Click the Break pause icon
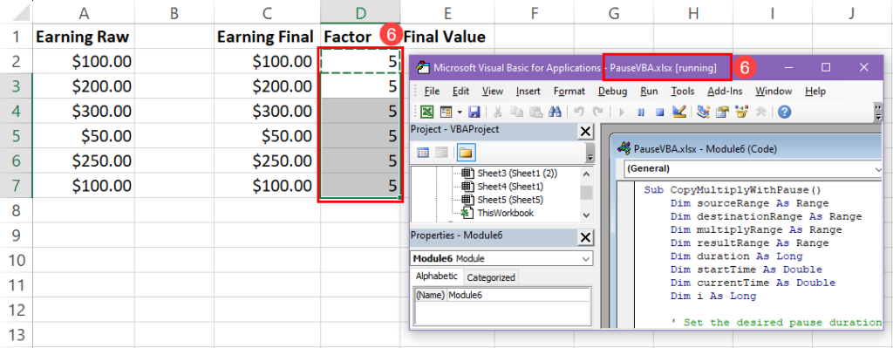This screenshot has height=348, width=893. coord(641,112)
